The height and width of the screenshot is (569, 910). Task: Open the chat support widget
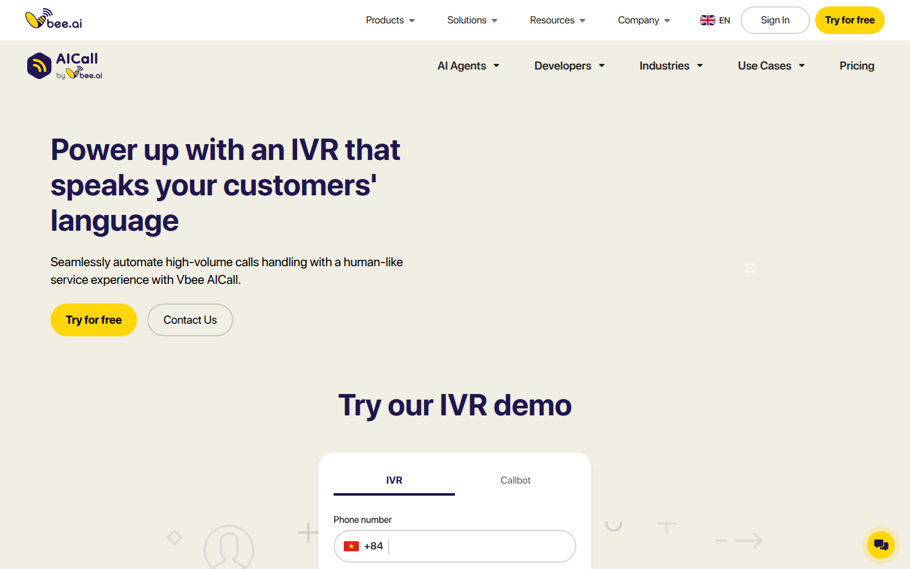pos(880,544)
